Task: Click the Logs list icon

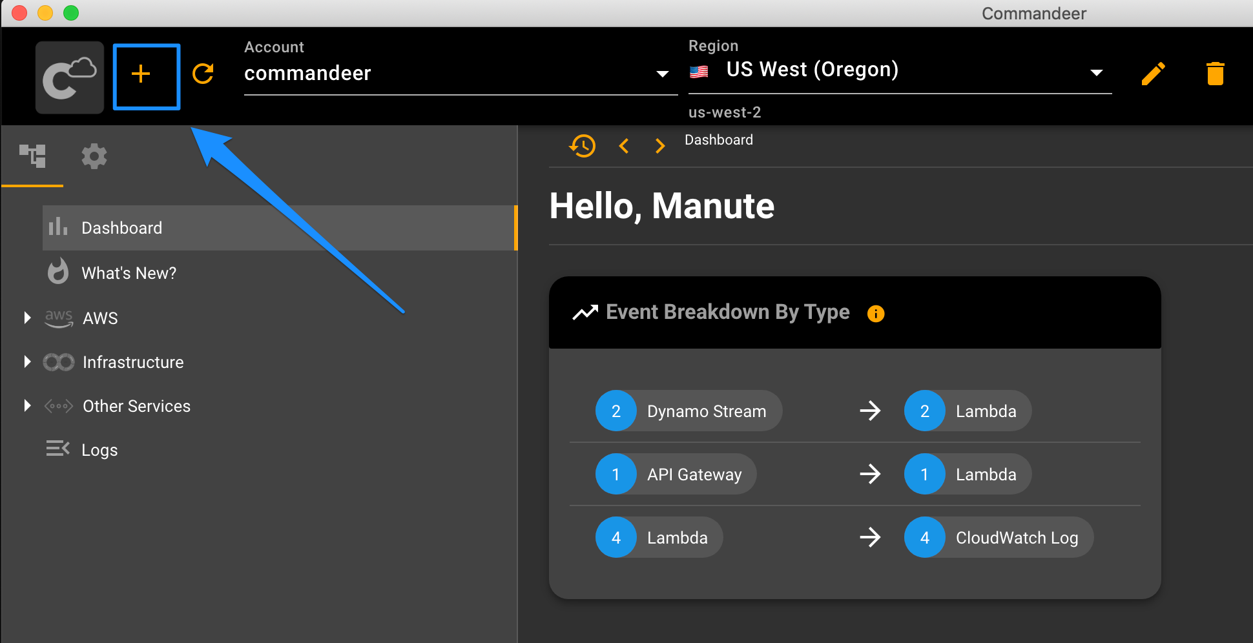Action: coord(58,448)
